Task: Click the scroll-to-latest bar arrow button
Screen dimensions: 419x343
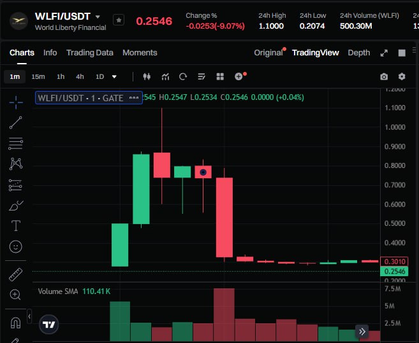Action: [x=362, y=331]
